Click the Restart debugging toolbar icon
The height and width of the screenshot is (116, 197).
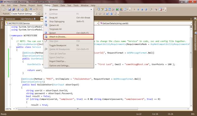pyautogui.click(x=146, y=9)
